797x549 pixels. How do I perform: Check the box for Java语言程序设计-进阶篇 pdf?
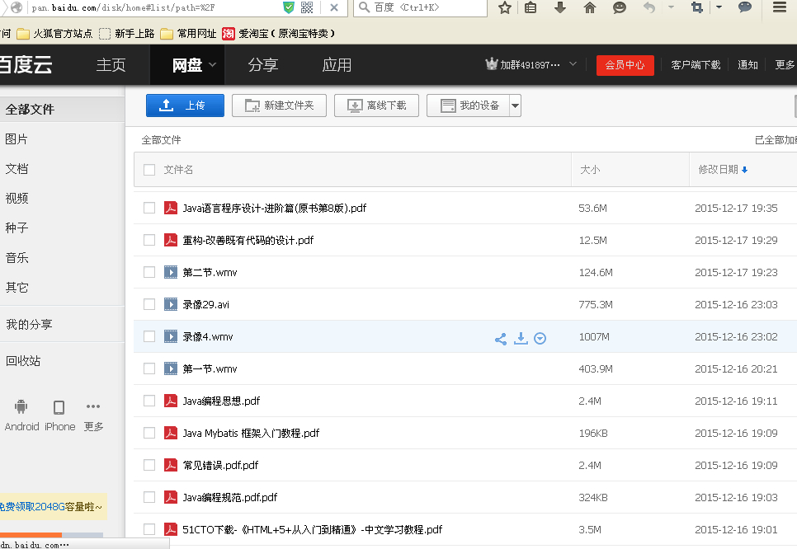click(149, 208)
